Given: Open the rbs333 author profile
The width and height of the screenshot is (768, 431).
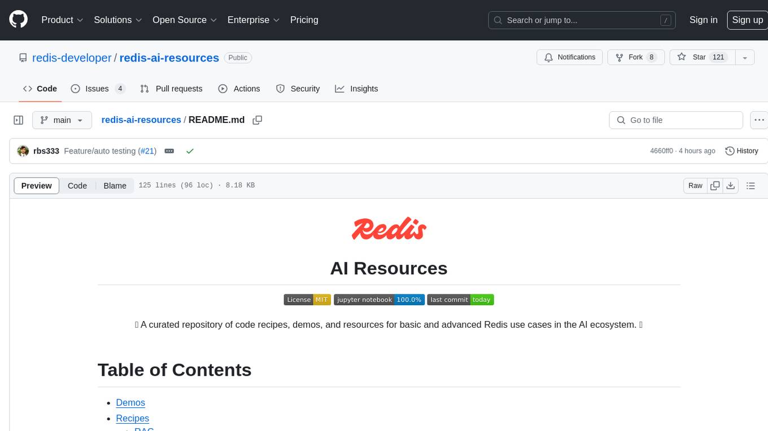Looking at the screenshot, I should coord(46,151).
